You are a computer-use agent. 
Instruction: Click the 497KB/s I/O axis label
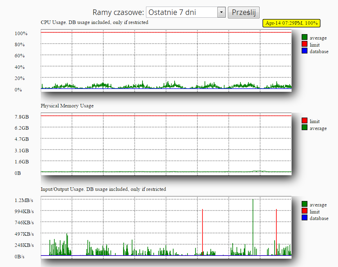24,234
